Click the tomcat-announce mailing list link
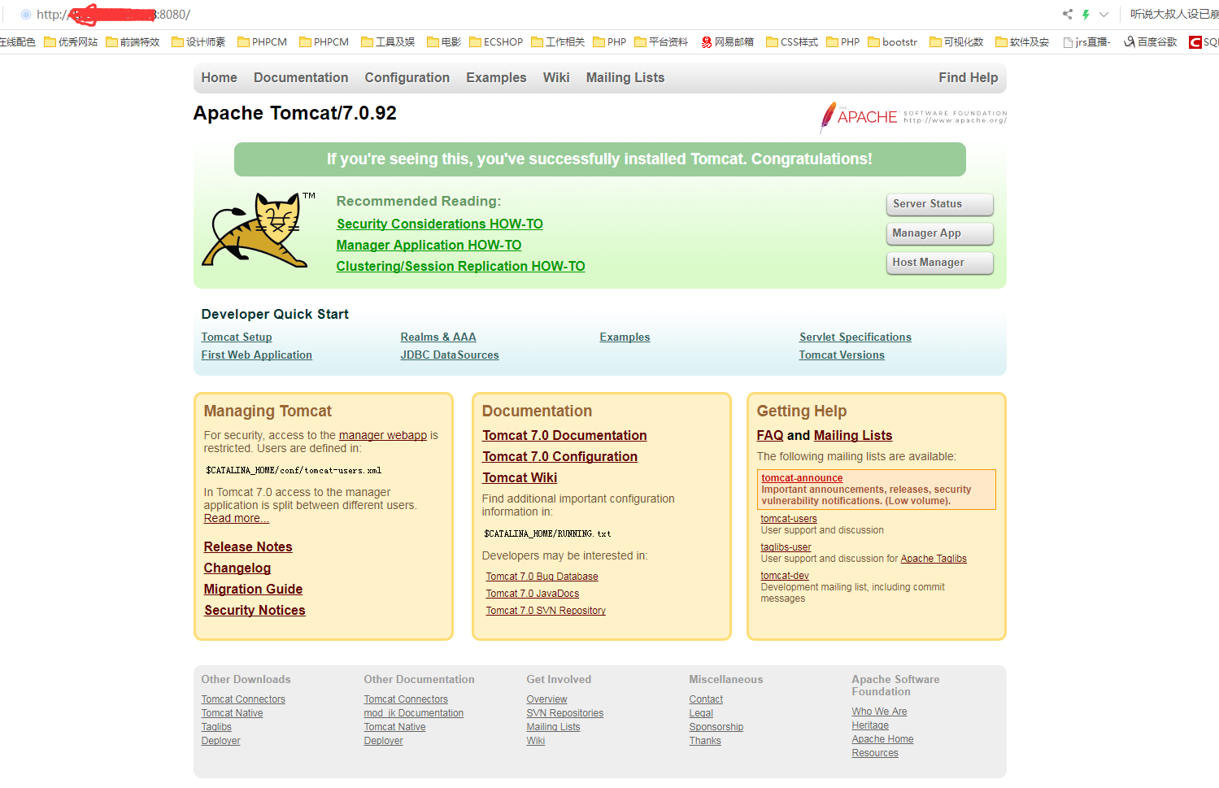 [x=802, y=478]
